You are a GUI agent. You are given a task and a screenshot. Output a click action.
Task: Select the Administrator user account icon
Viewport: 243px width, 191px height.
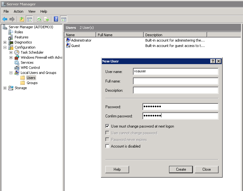pos(68,40)
